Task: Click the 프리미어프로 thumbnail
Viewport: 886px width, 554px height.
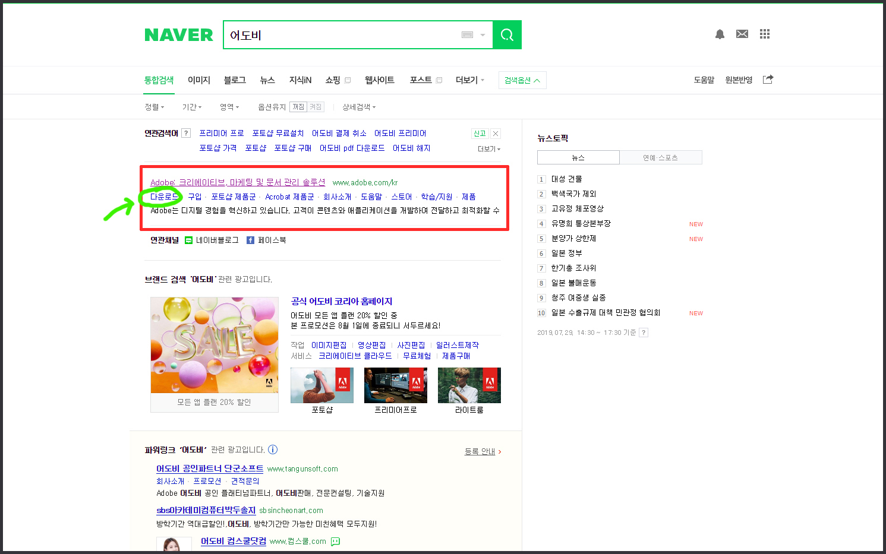Action: click(x=396, y=385)
